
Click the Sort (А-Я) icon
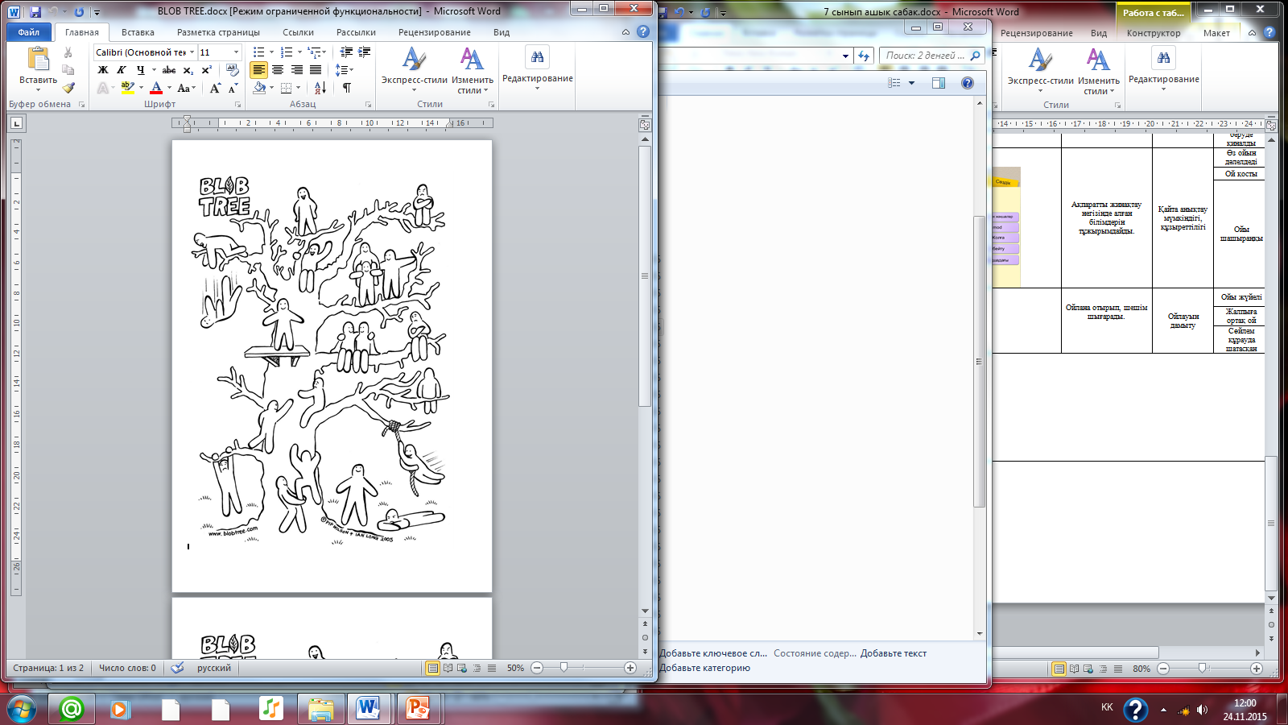320,88
